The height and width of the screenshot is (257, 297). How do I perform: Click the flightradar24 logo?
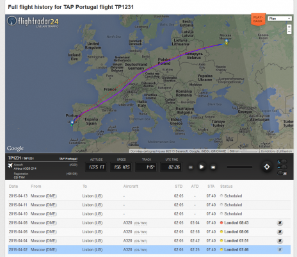point(33,22)
